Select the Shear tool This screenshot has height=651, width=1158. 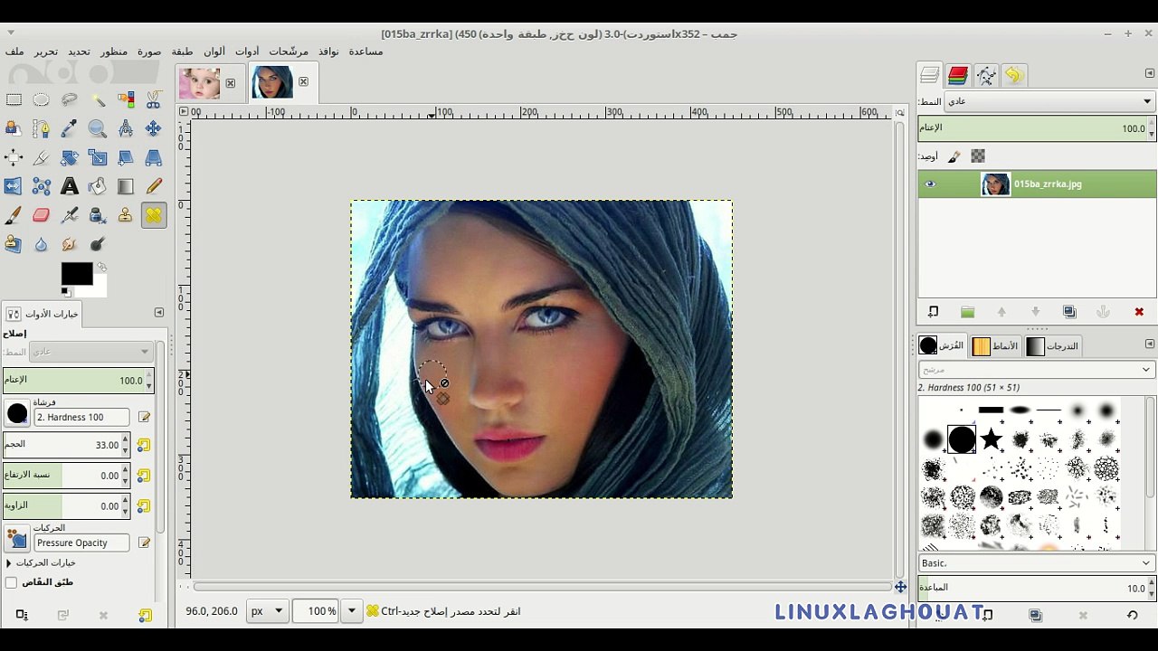point(126,158)
